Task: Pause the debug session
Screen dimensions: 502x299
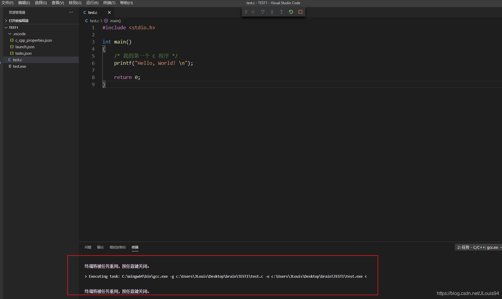Action: coord(253,12)
